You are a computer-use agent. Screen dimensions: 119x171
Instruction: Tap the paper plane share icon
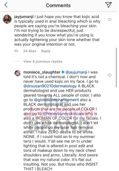[x=108, y=5]
